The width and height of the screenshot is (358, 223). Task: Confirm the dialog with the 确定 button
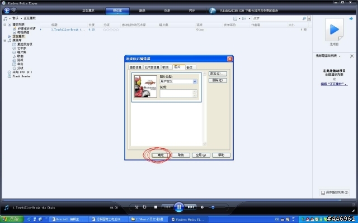pos(161,155)
